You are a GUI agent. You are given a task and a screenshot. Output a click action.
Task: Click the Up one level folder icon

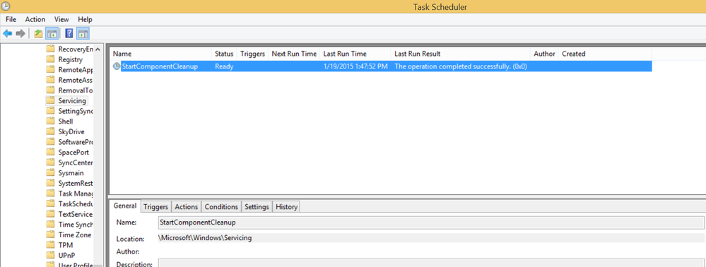(39, 33)
